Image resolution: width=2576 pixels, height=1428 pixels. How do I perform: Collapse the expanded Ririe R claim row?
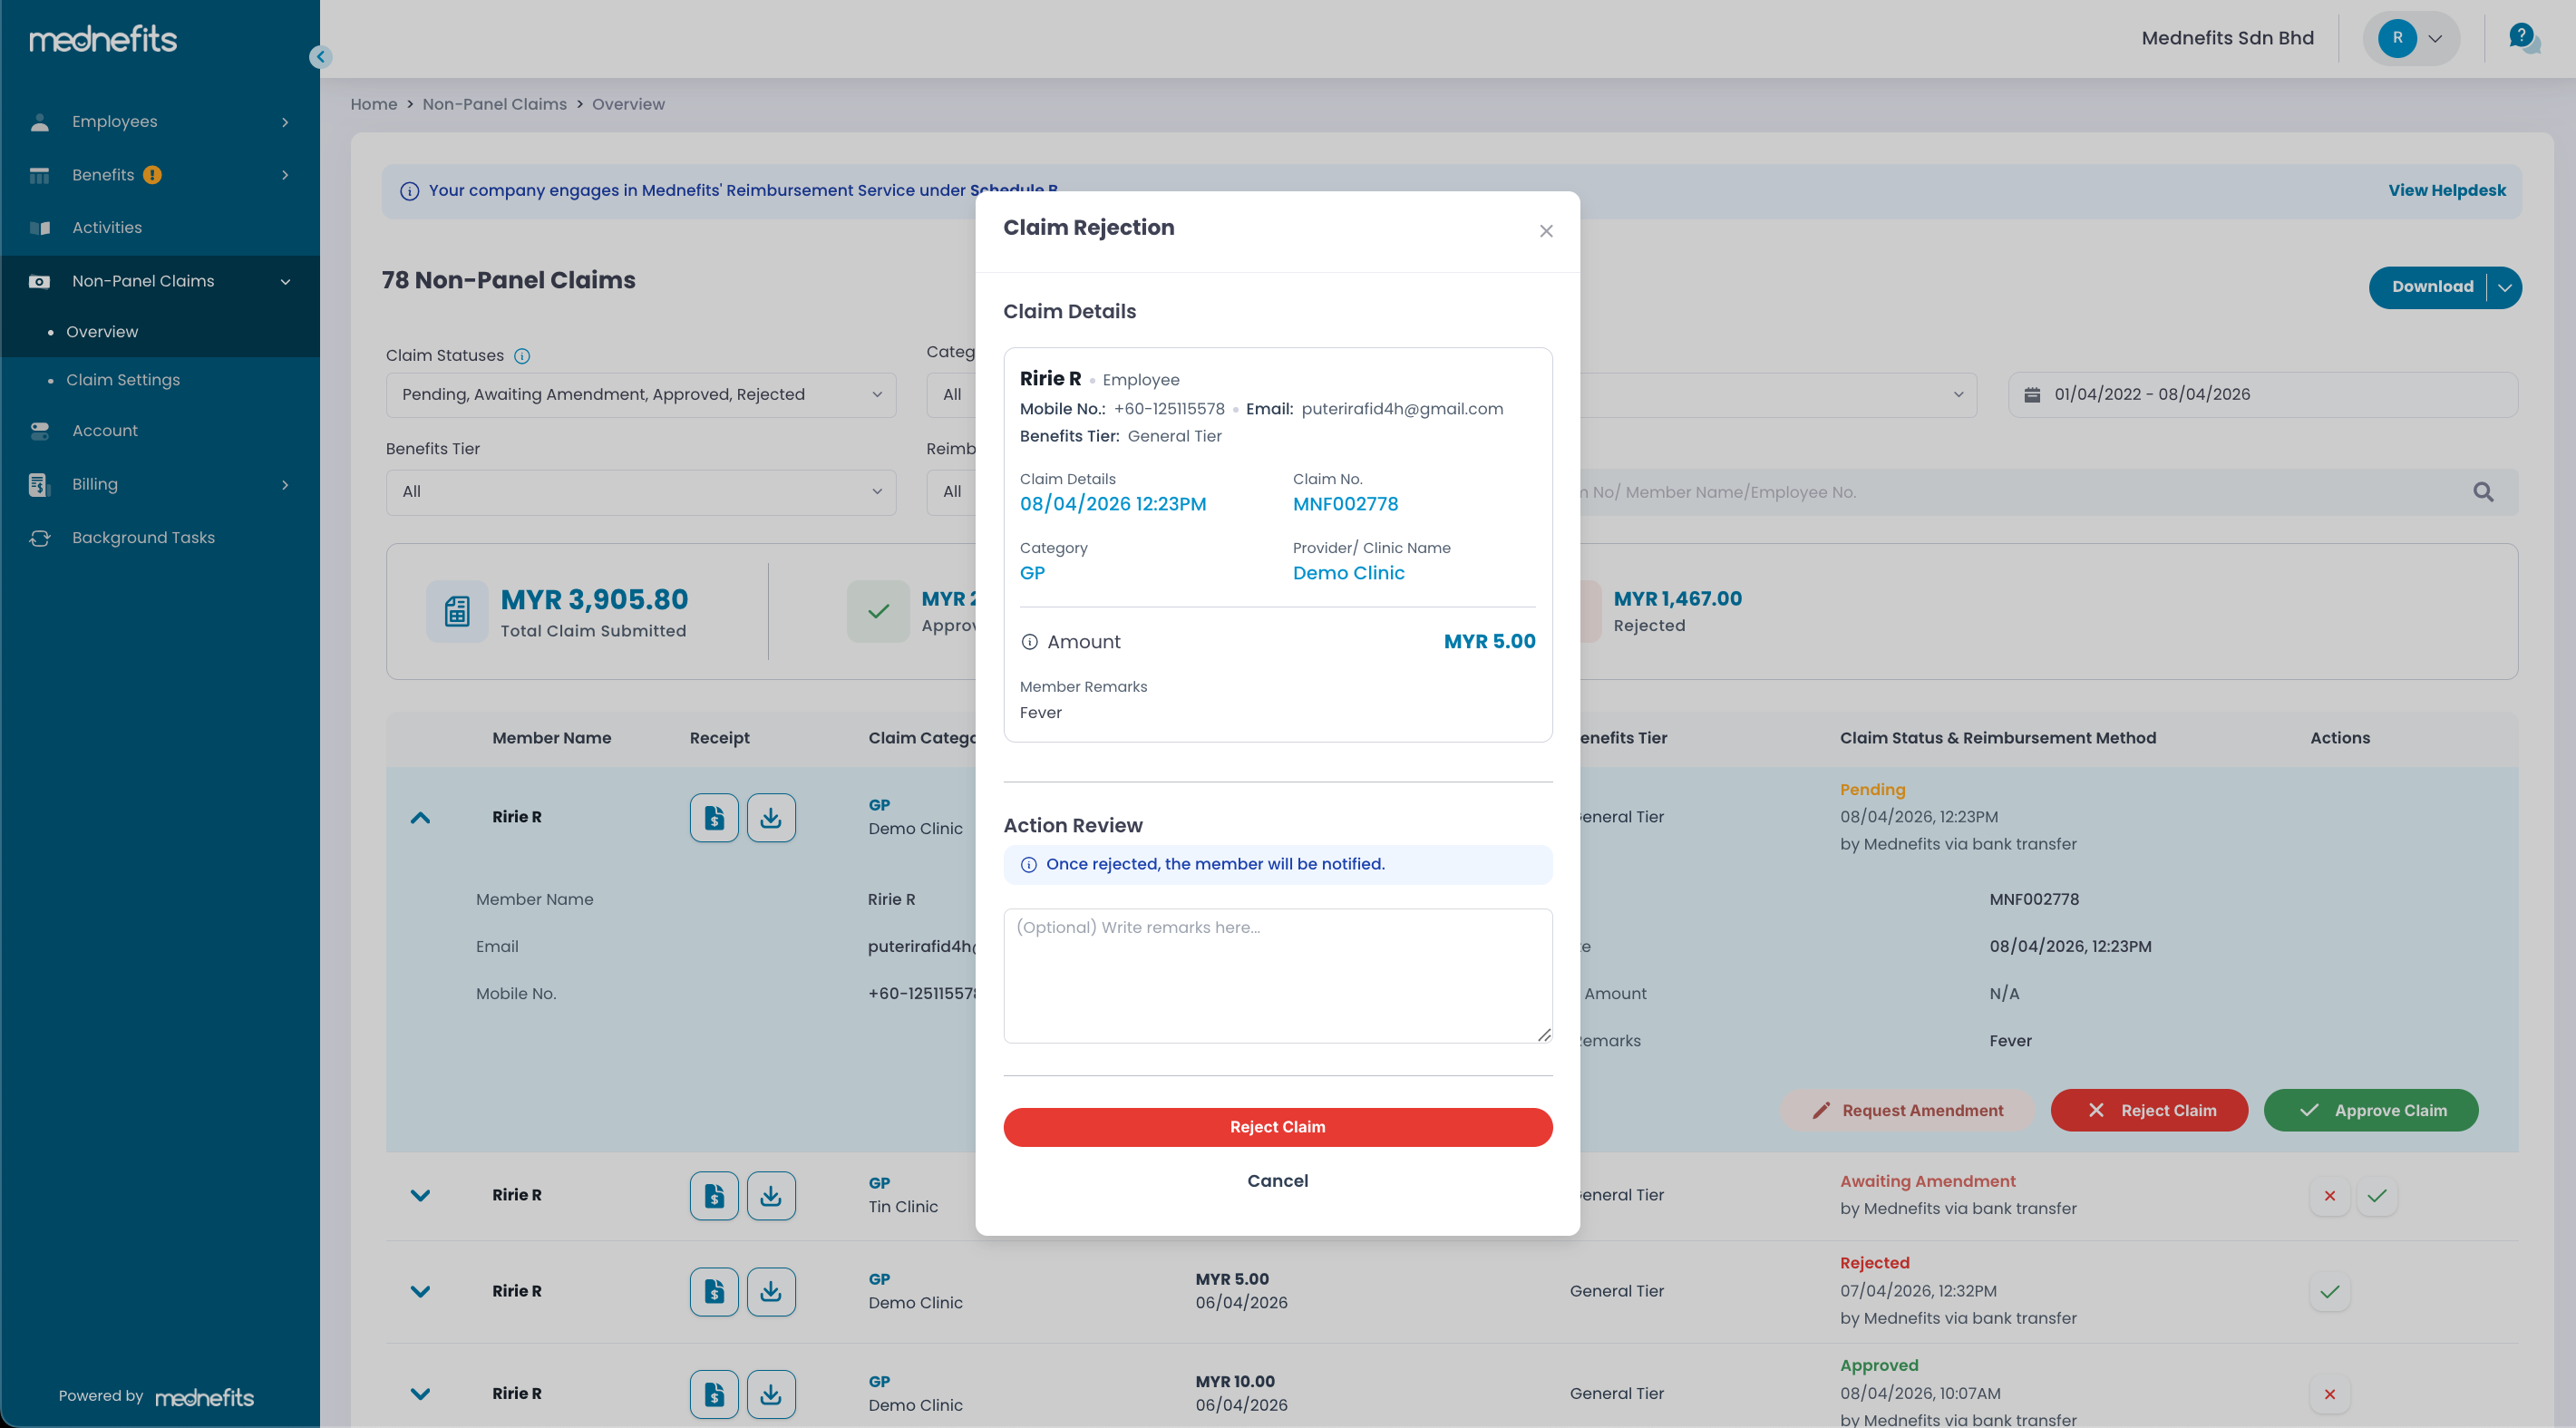click(x=420, y=817)
